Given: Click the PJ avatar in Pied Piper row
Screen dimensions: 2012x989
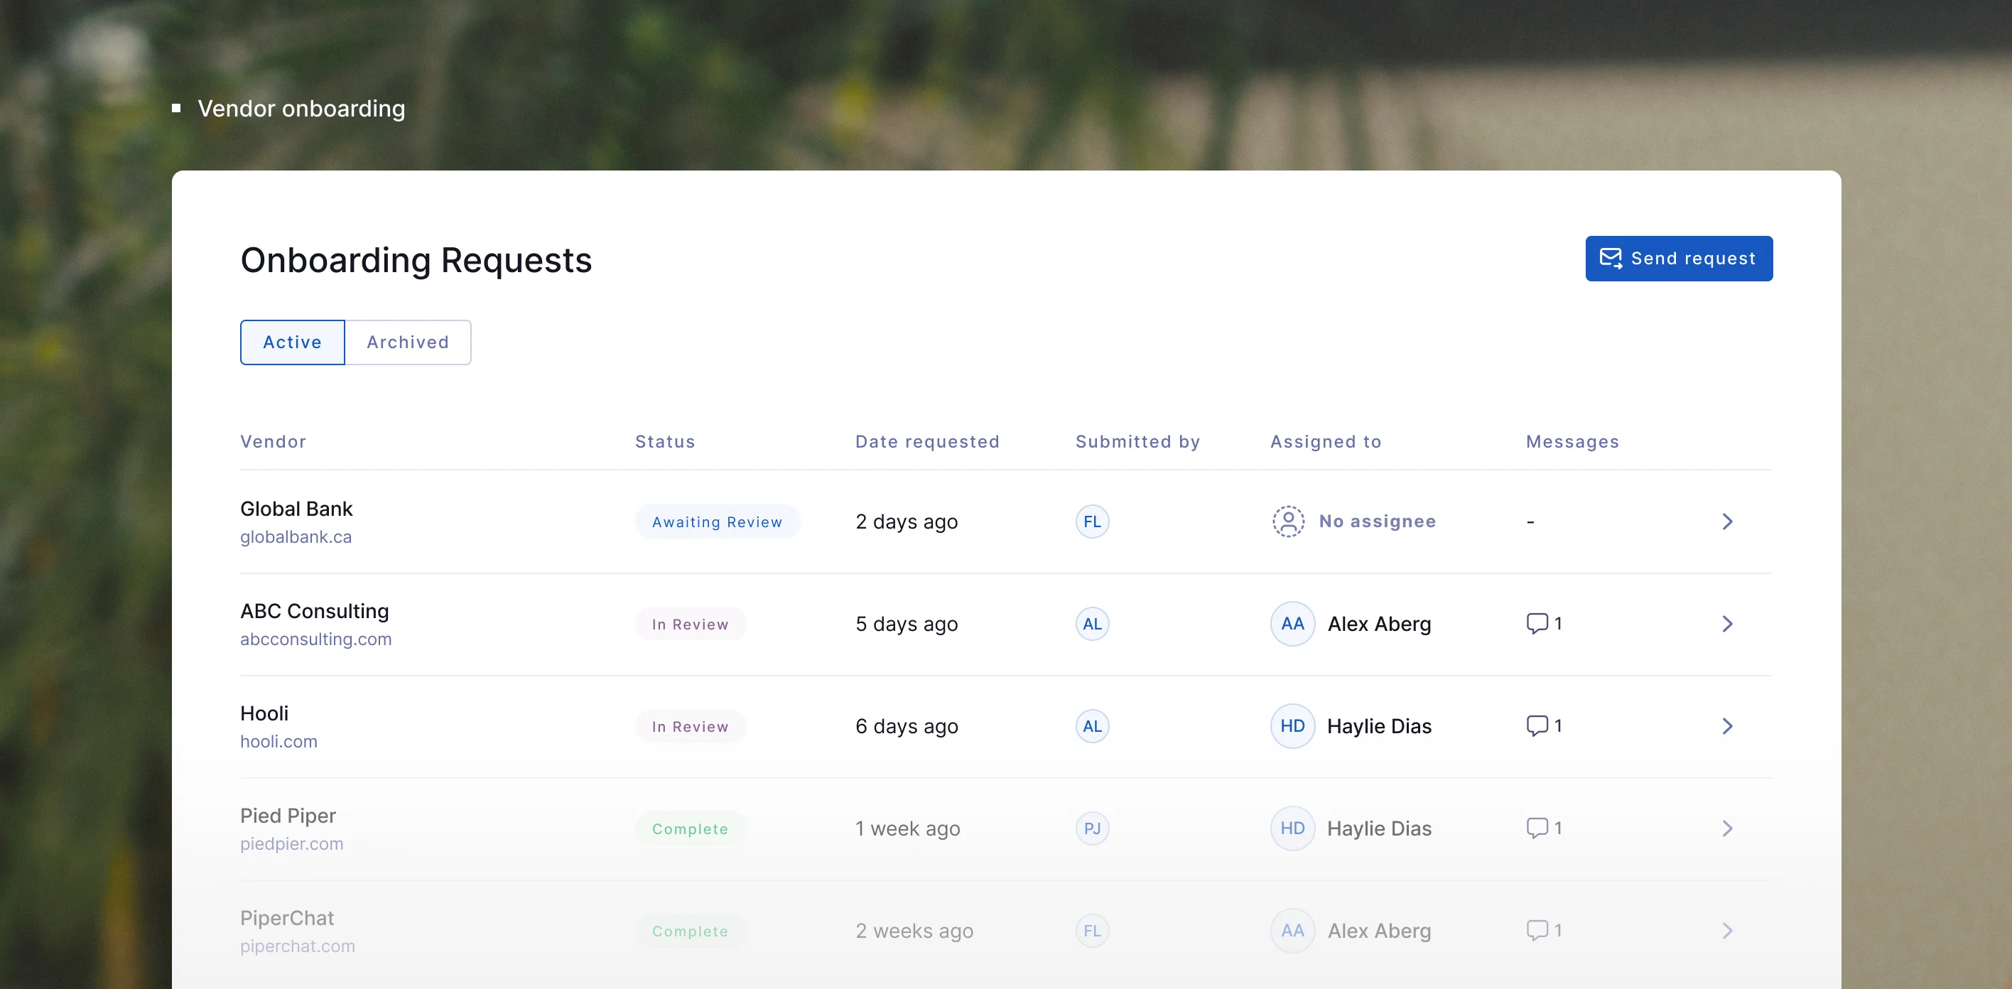Looking at the screenshot, I should coord(1092,828).
